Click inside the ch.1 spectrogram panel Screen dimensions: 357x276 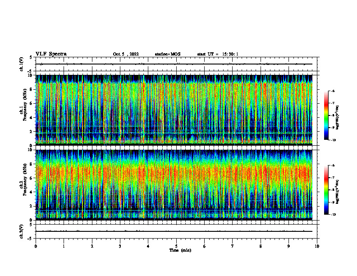point(174,110)
